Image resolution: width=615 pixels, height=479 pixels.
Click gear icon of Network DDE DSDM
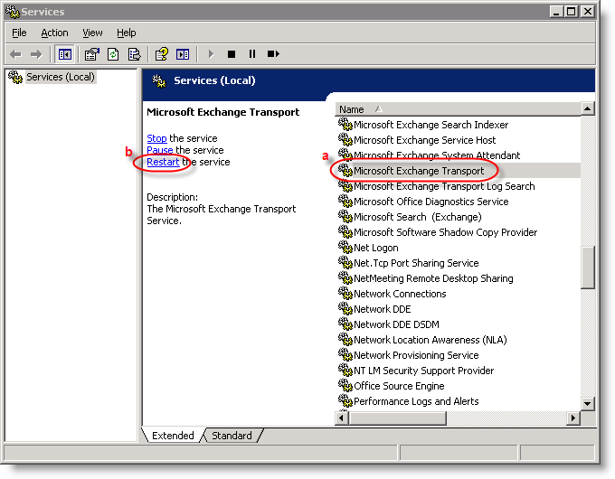point(345,324)
